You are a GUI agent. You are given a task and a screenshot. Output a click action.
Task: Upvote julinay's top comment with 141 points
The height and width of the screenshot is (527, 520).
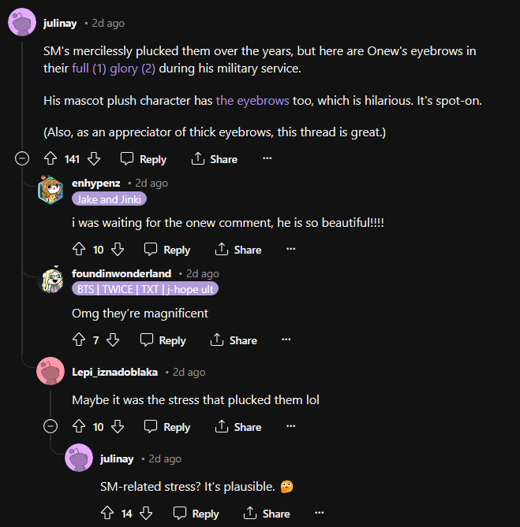point(50,159)
